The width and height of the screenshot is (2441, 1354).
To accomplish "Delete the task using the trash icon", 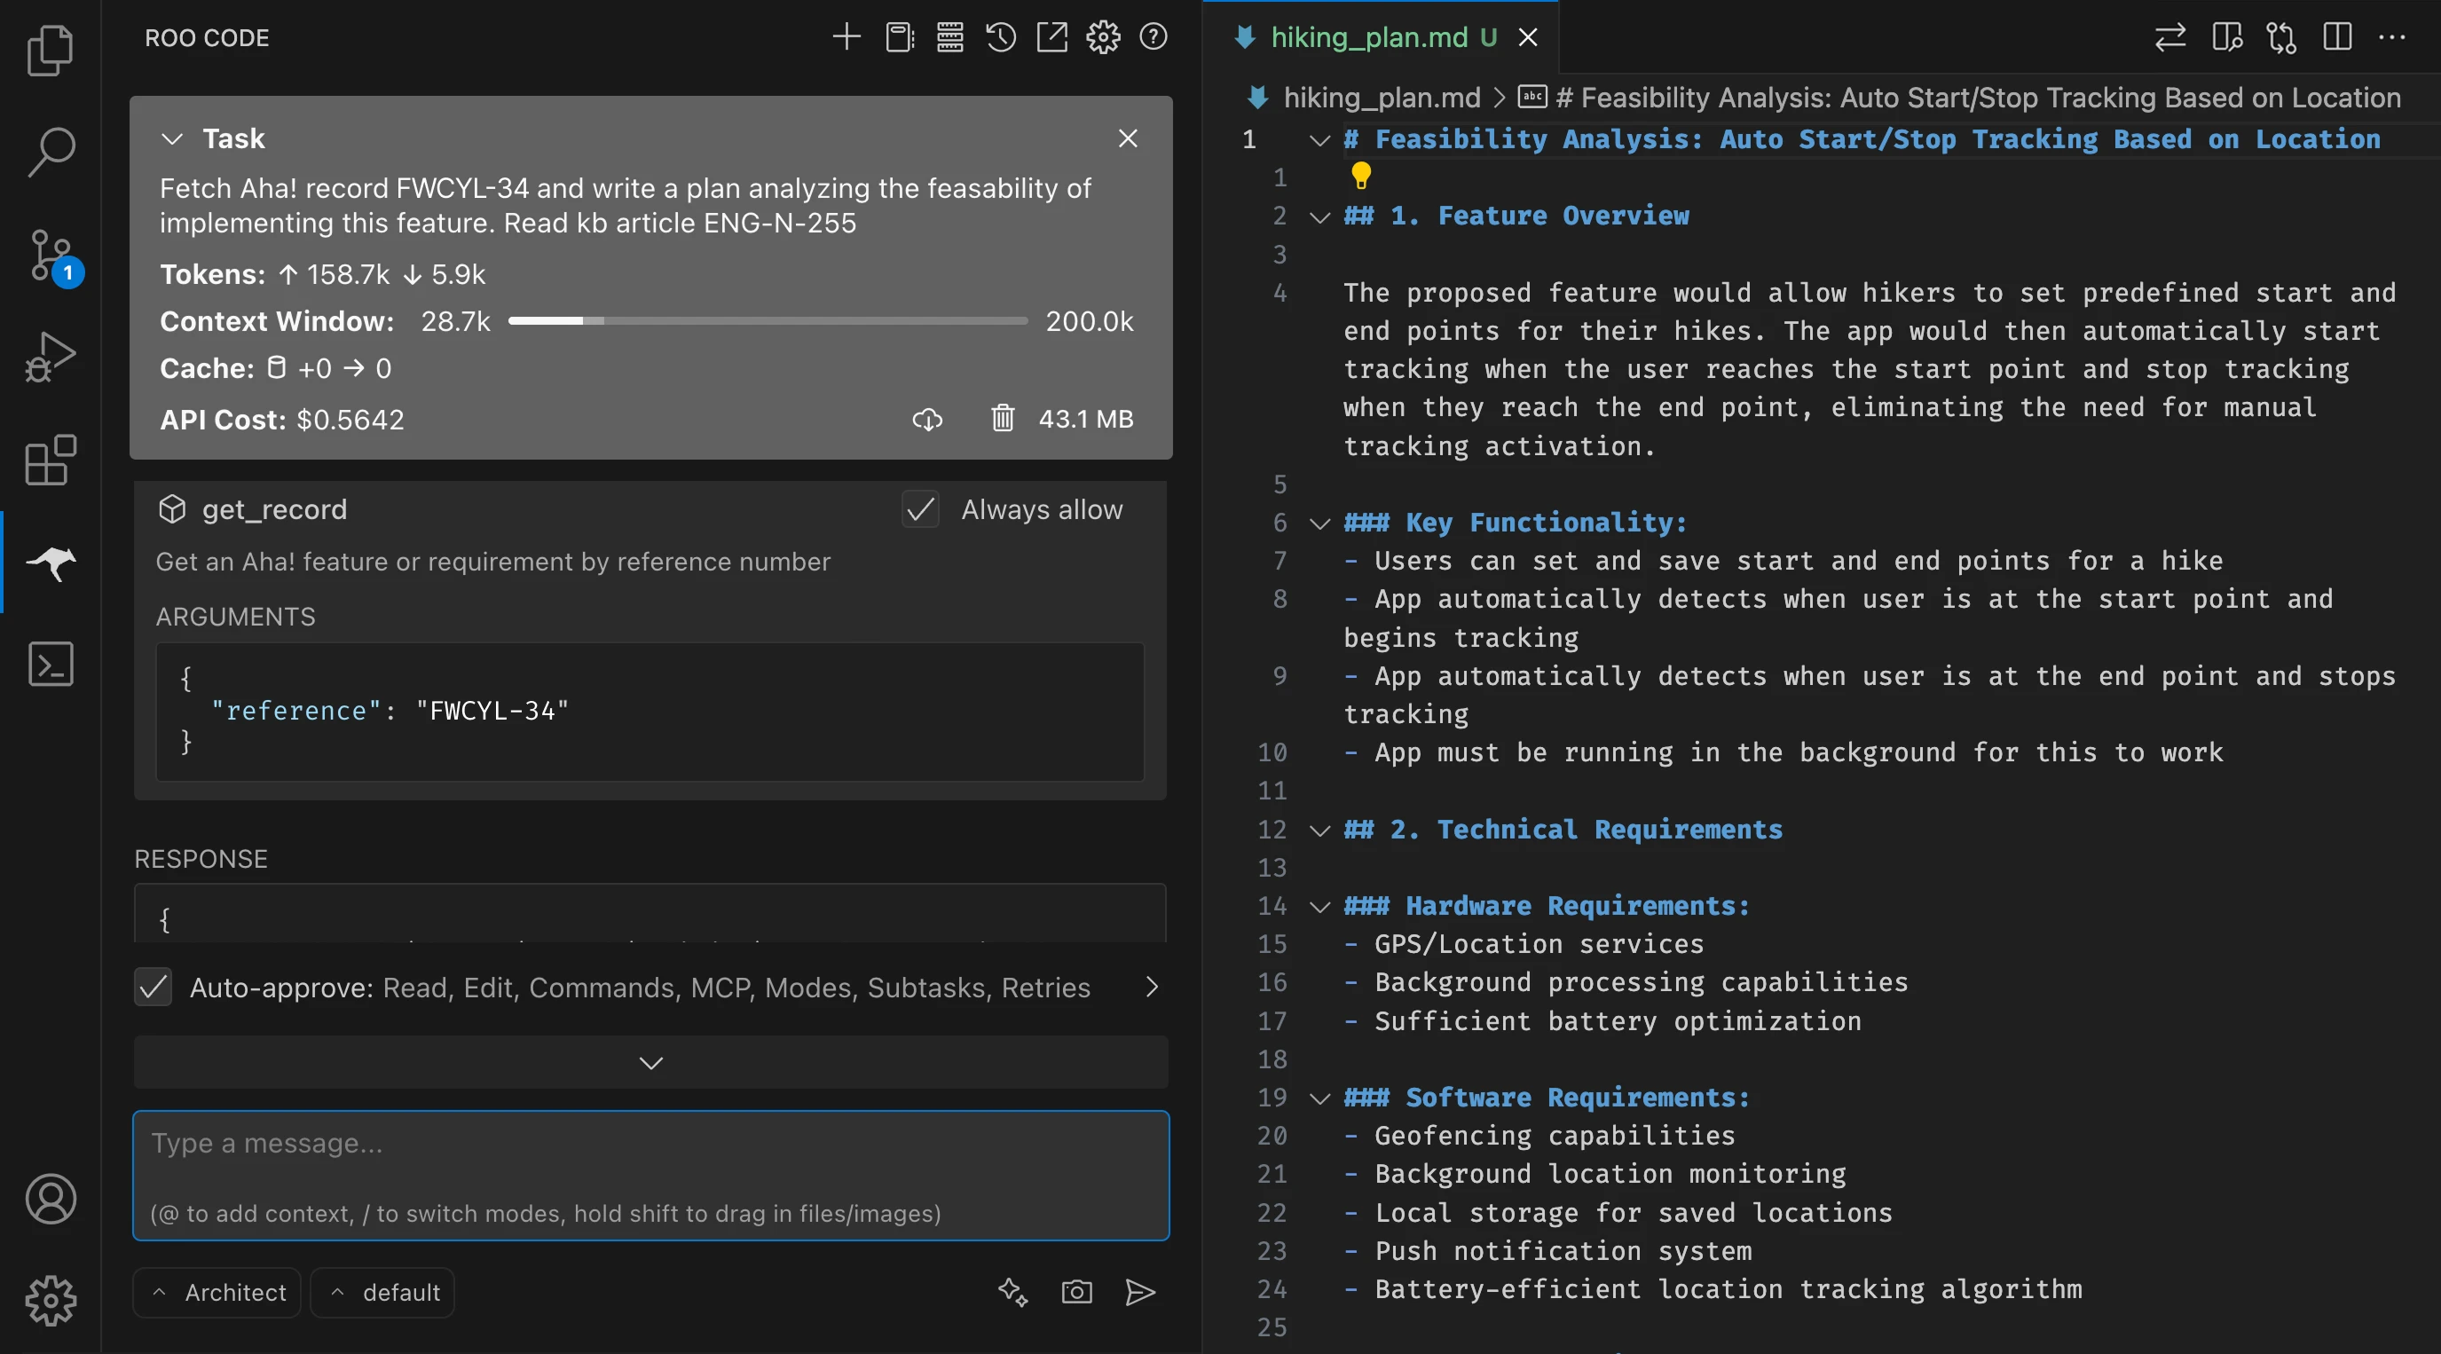I will point(1004,420).
